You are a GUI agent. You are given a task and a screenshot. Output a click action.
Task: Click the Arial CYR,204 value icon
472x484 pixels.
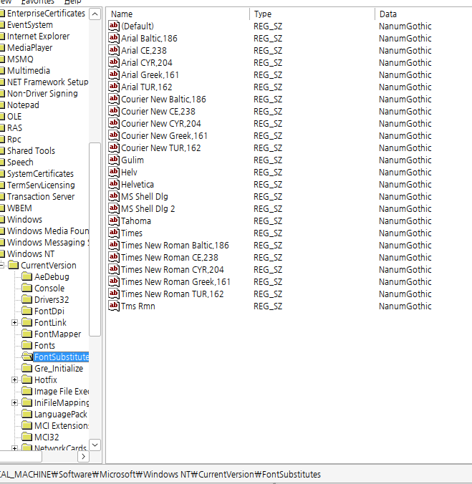114,63
